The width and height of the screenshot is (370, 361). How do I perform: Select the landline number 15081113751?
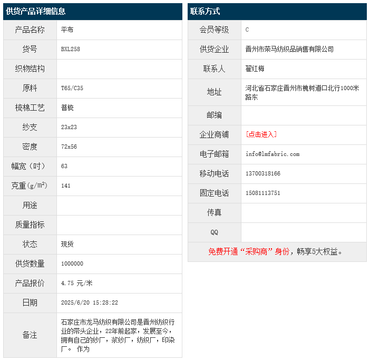(x=263, y=193)
